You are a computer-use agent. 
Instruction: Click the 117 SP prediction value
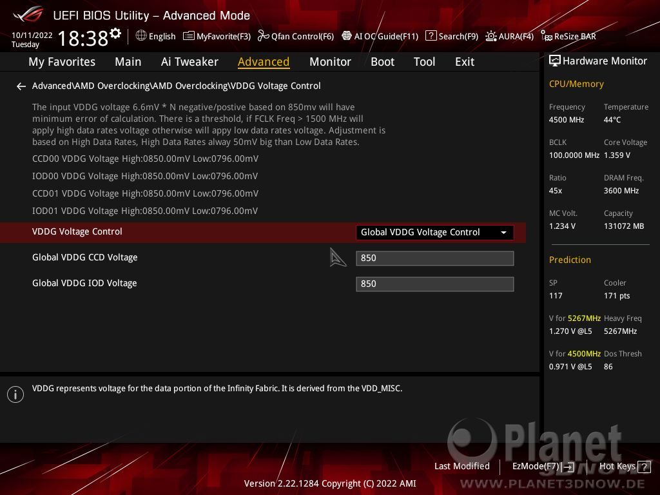(556, 296)
